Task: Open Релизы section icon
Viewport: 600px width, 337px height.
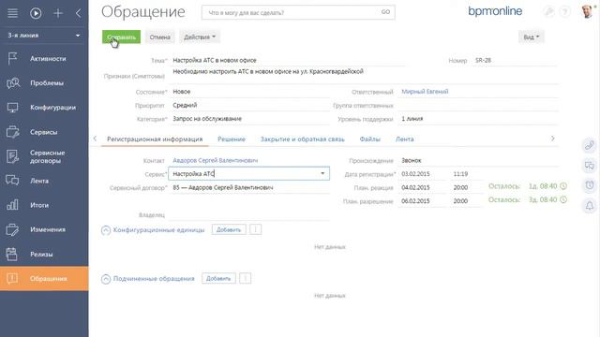Action: 12,254
